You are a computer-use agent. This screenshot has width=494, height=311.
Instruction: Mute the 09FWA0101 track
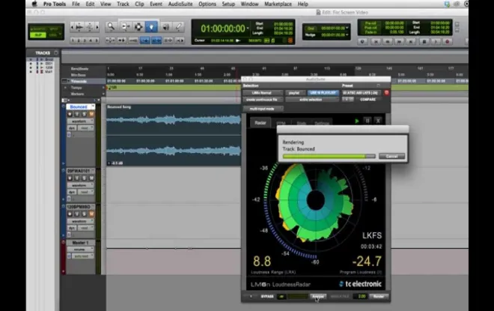click(x=91, y=178)
